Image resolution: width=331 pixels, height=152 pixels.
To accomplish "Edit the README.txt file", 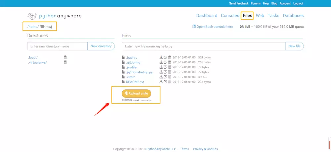I will pos(165,82).
